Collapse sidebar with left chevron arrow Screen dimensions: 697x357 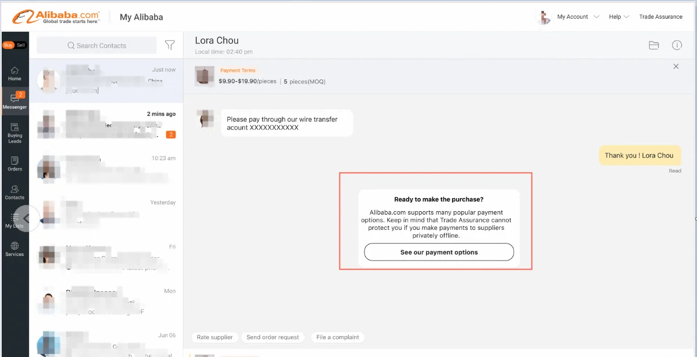pyautogui.click(x=26, y=219)
